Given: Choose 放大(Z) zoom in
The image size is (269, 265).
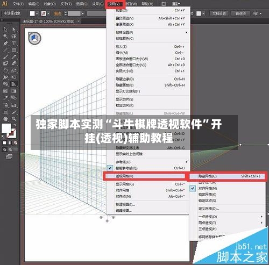Looking at the screenshot, I should pyautogui.click(x=148, y=47).
